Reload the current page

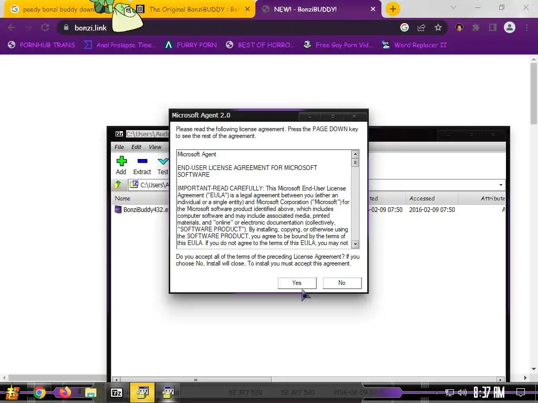tap(45, 27)
